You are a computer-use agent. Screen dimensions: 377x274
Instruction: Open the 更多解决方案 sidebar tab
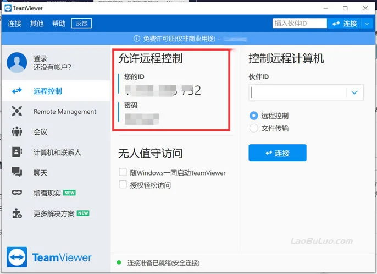point(56,213)
